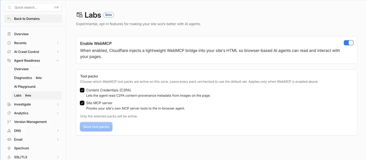This screenshot has width=366, height=160.
Task: Click the Labs page header icon
Action: tap(79, 15)
